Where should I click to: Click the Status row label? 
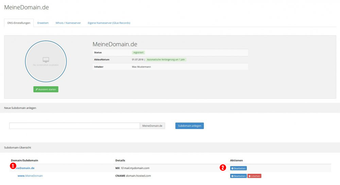point(98,53)
